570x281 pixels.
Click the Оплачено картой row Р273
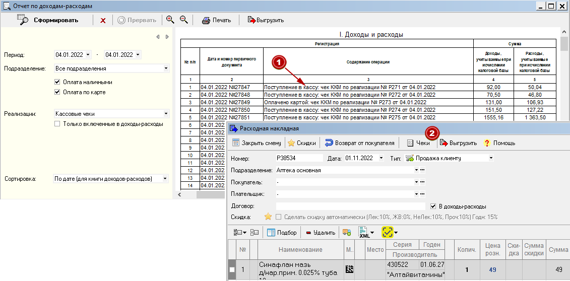click(368, 102)
